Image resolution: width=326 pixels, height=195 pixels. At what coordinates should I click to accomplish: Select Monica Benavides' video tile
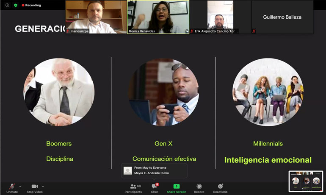[158, 17]
